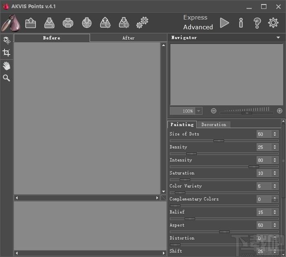Viewport: 286px width, 257px height.
Task: Share the image via the globe publish icon
Action: [87, 23]
